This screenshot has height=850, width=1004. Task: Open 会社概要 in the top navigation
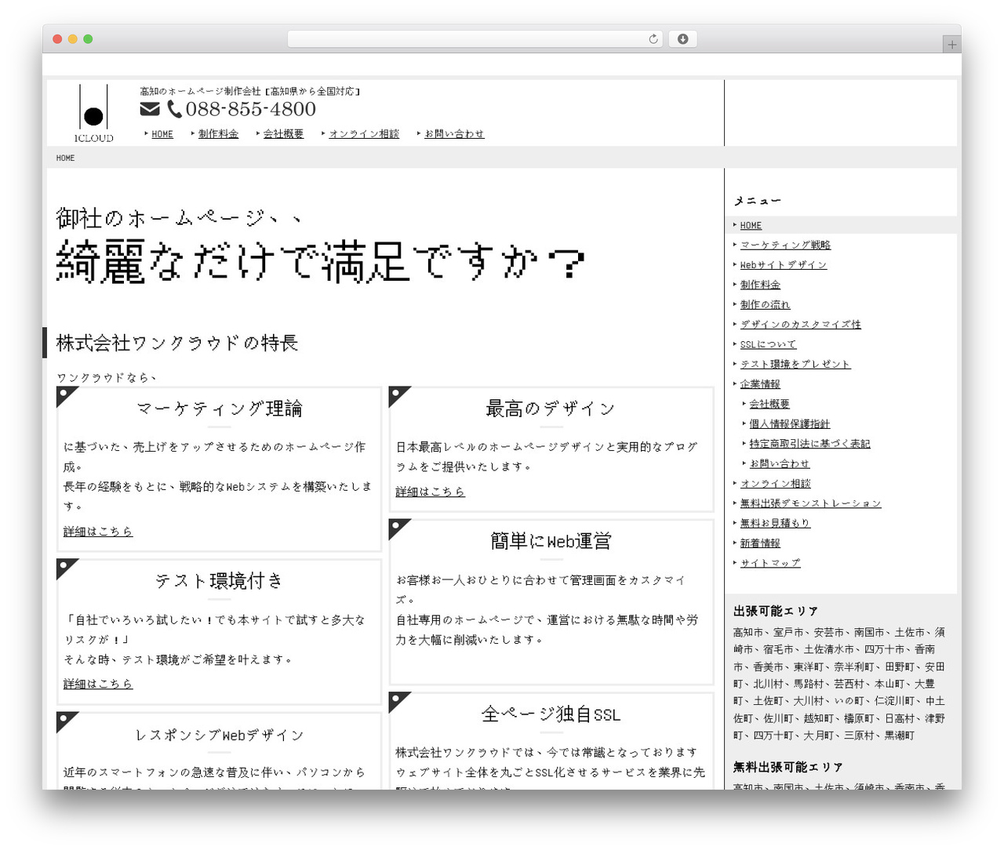coord(283,134)
